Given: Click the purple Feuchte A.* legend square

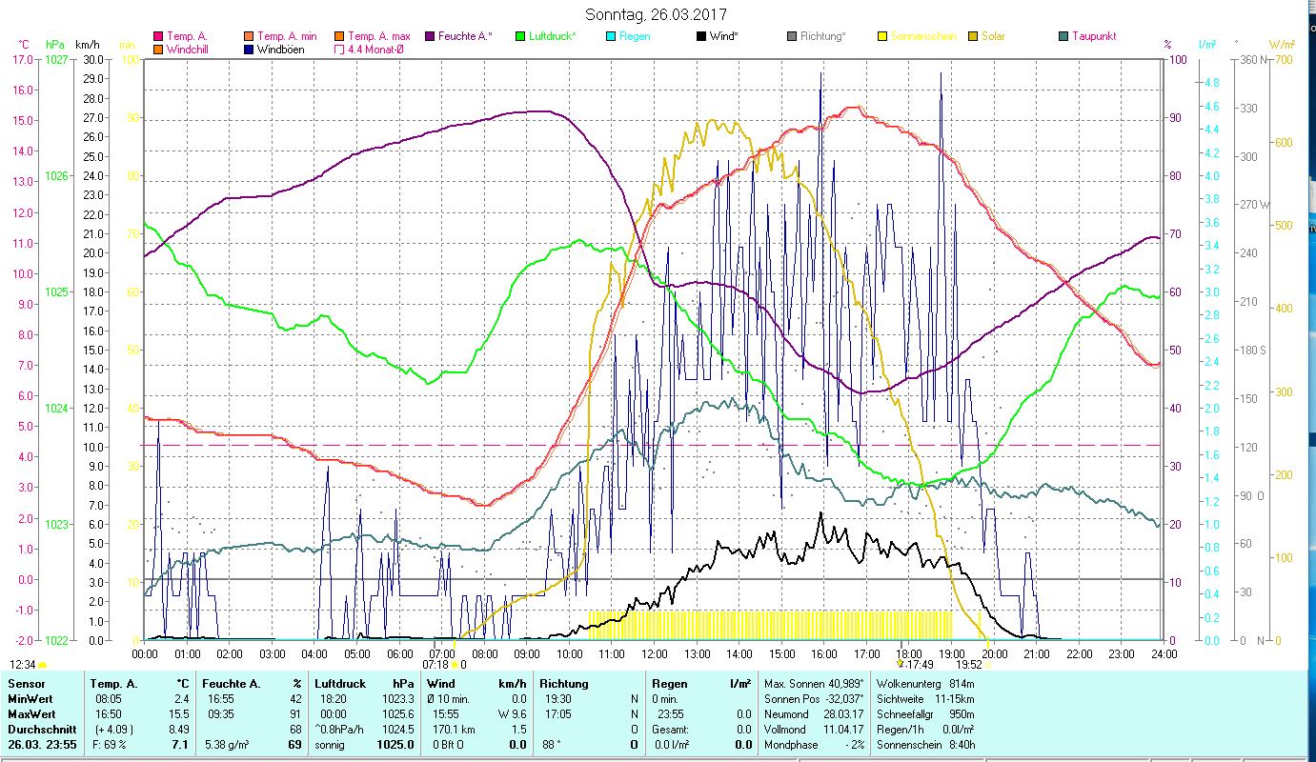Looking at the screenshot, I should [428, 37].
